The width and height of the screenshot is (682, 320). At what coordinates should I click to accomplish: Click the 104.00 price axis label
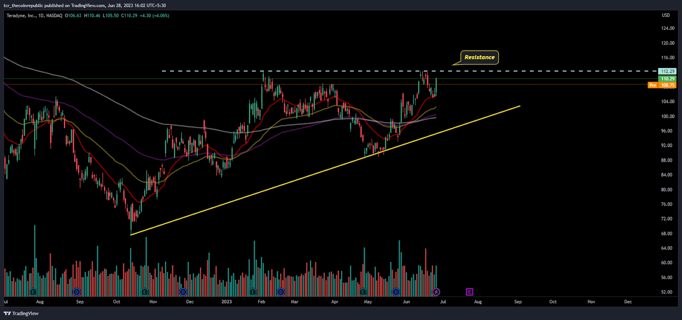pos(668,102)
